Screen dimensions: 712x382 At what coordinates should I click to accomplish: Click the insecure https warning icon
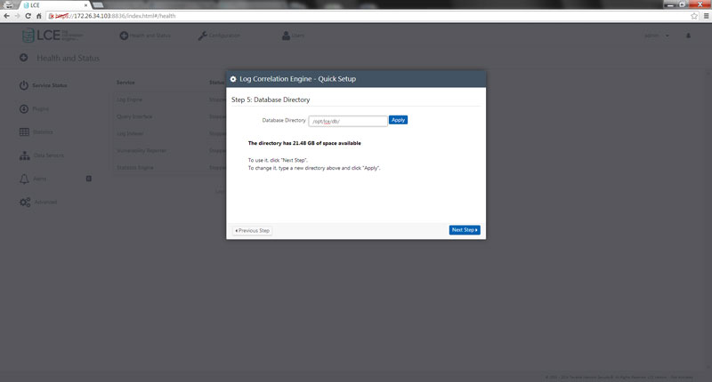click(x=52, y=16)
